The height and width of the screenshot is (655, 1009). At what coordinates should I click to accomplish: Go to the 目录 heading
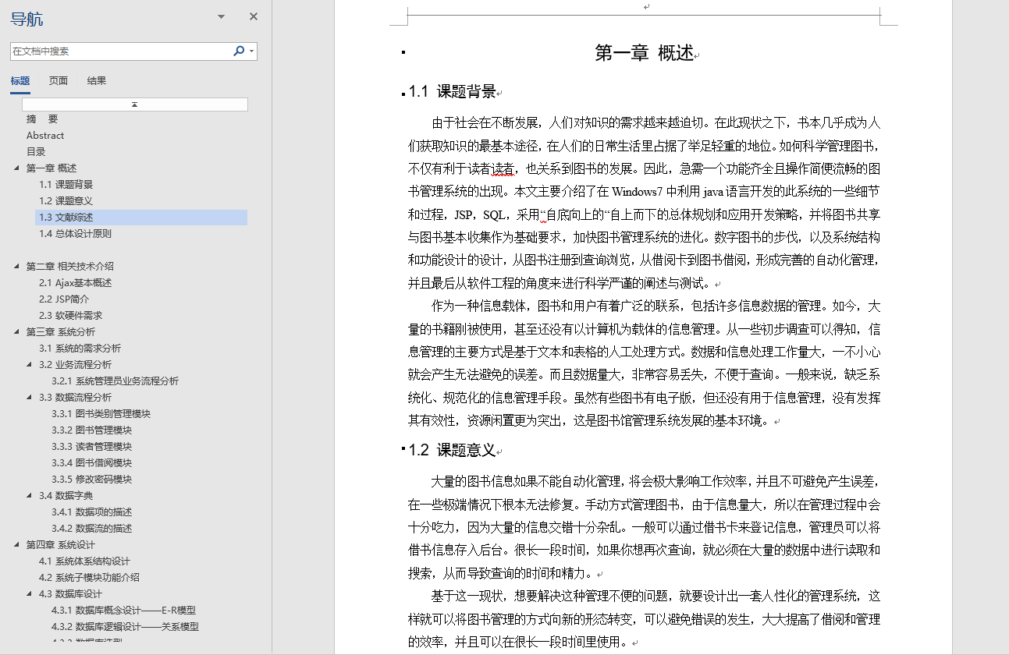point(35,151)
